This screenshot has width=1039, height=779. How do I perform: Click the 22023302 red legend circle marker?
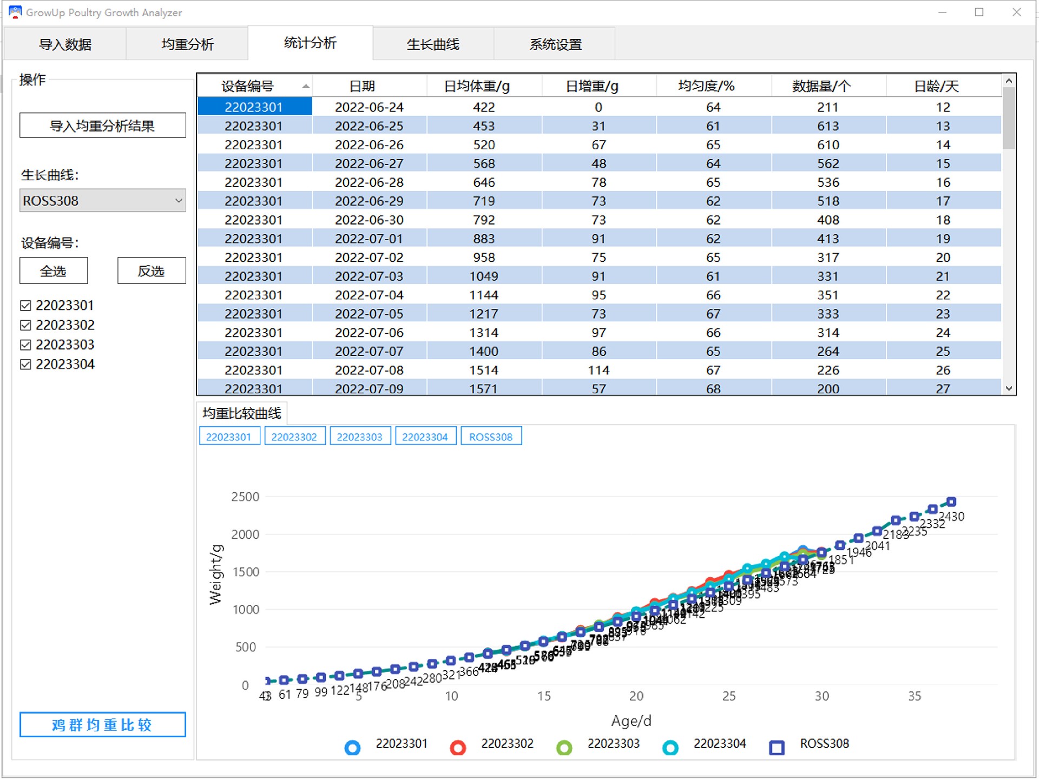pos(458,748)
